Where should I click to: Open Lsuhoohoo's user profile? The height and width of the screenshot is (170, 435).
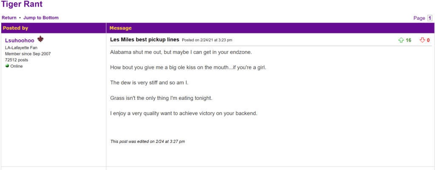click(x=20, y=40)
